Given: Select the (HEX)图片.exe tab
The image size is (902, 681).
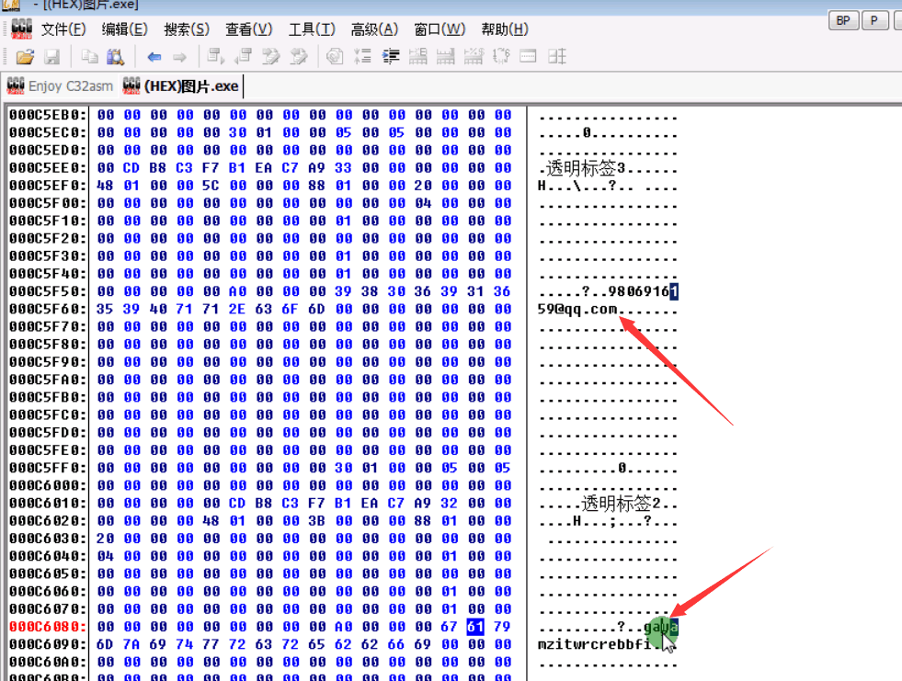Looking at the screenshot, I should (180, 86).
